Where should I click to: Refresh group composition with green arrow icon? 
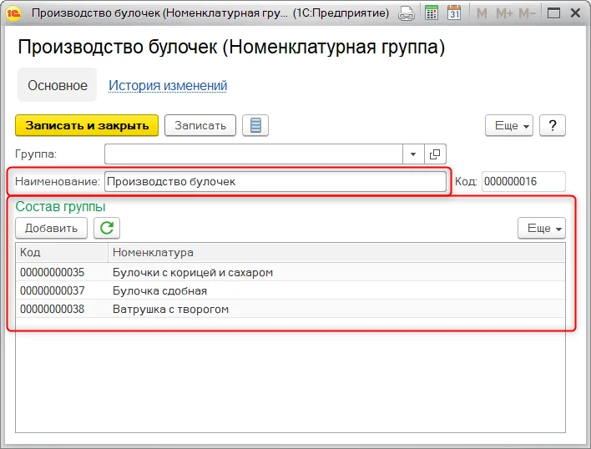pos(107,228)
